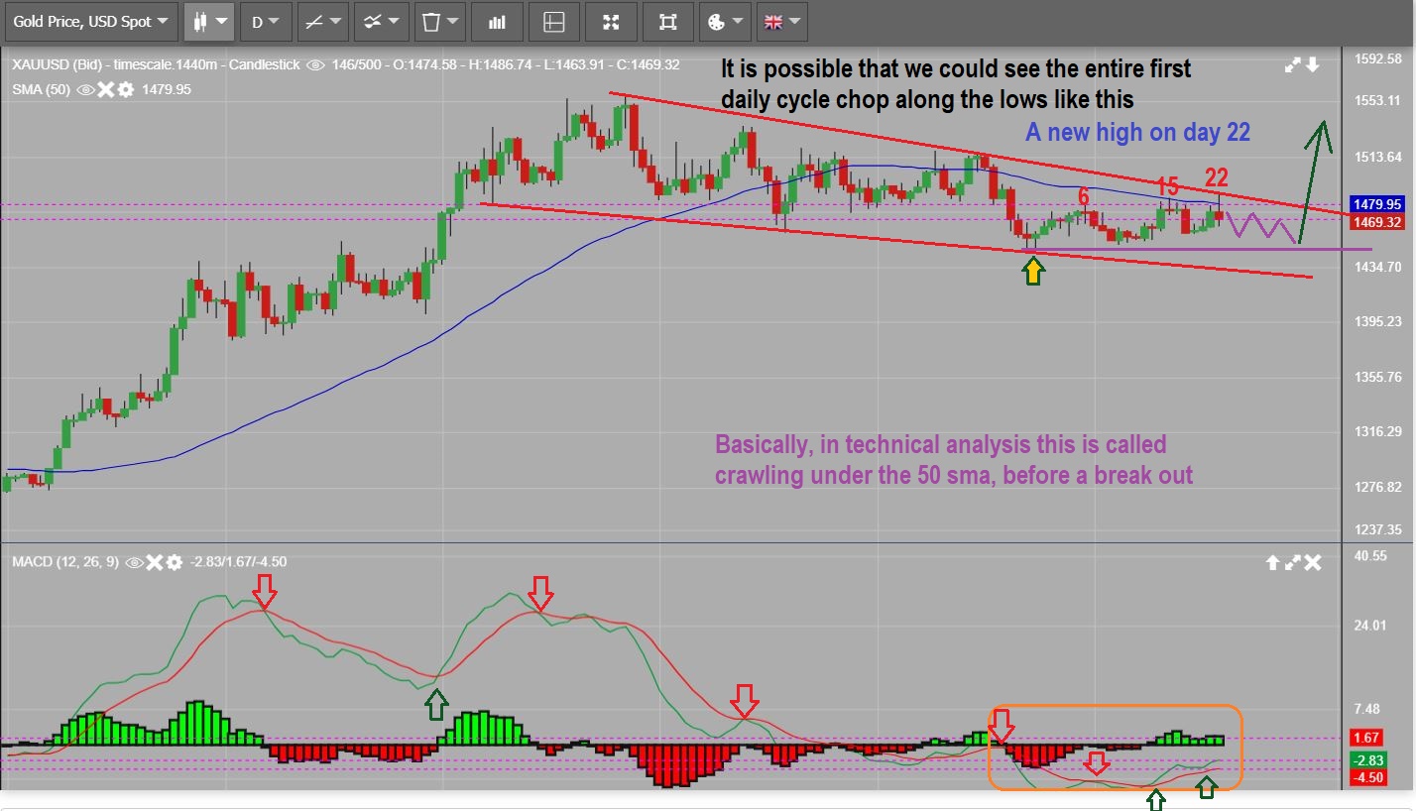This screenshot has width=1416, height=811.
Task: Click the square frame fullscreen icon in toolbar
Action: point(667,21)
